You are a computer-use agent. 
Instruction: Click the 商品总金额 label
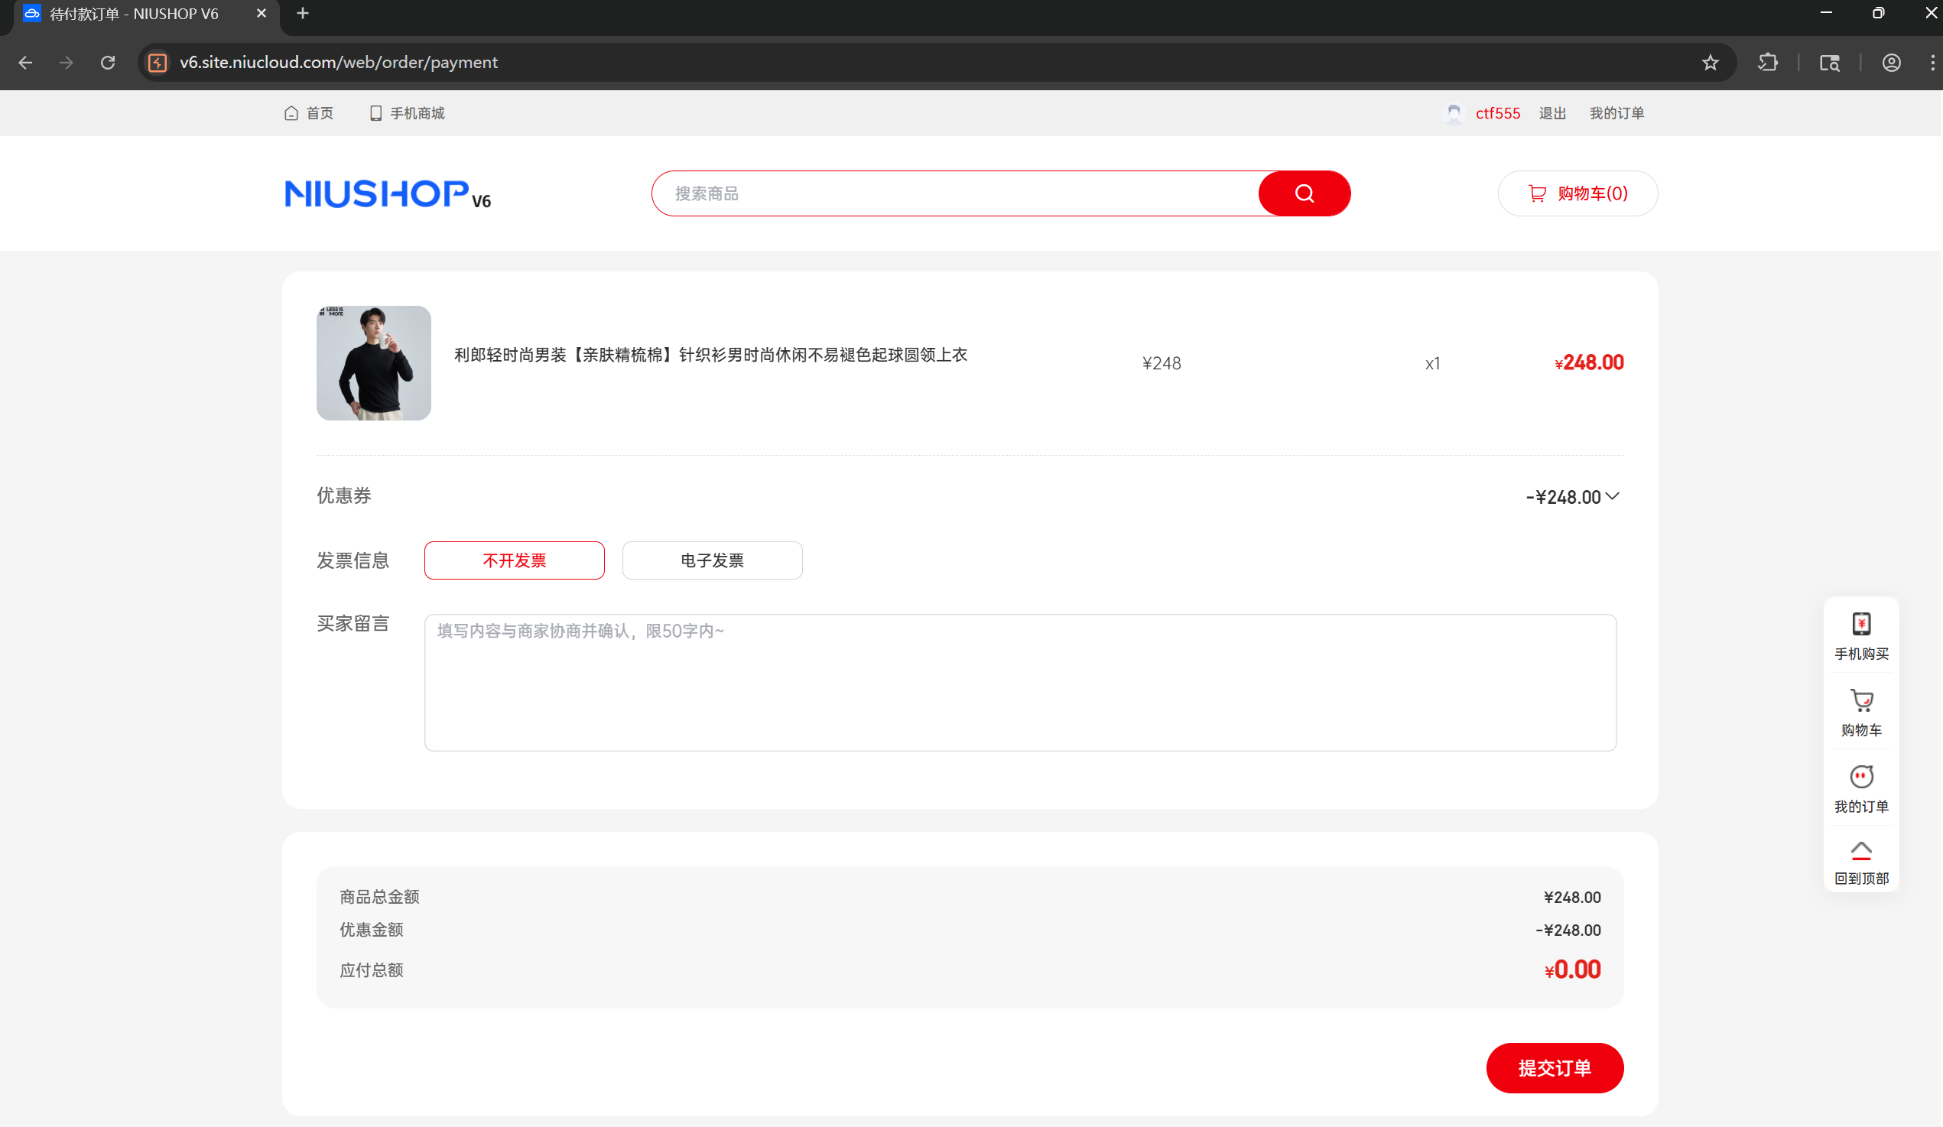379,898
